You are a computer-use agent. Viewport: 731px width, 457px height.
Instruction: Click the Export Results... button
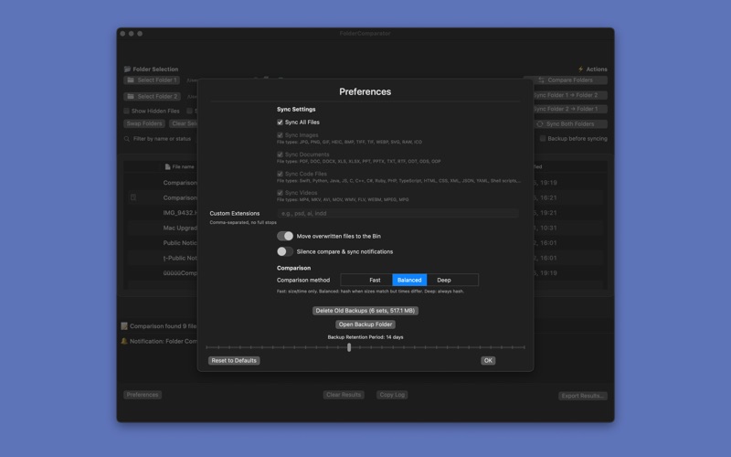tap(583, 396)
